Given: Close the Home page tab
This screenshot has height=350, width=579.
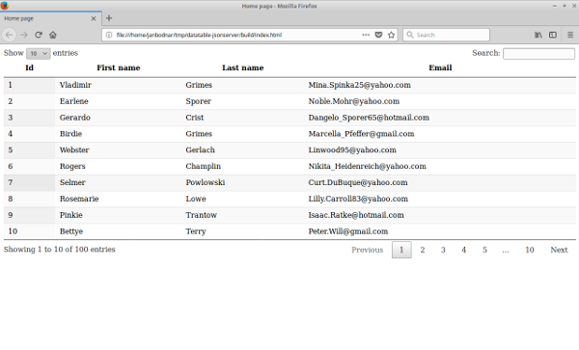Looking at the screenshot, I should point(94,18).
